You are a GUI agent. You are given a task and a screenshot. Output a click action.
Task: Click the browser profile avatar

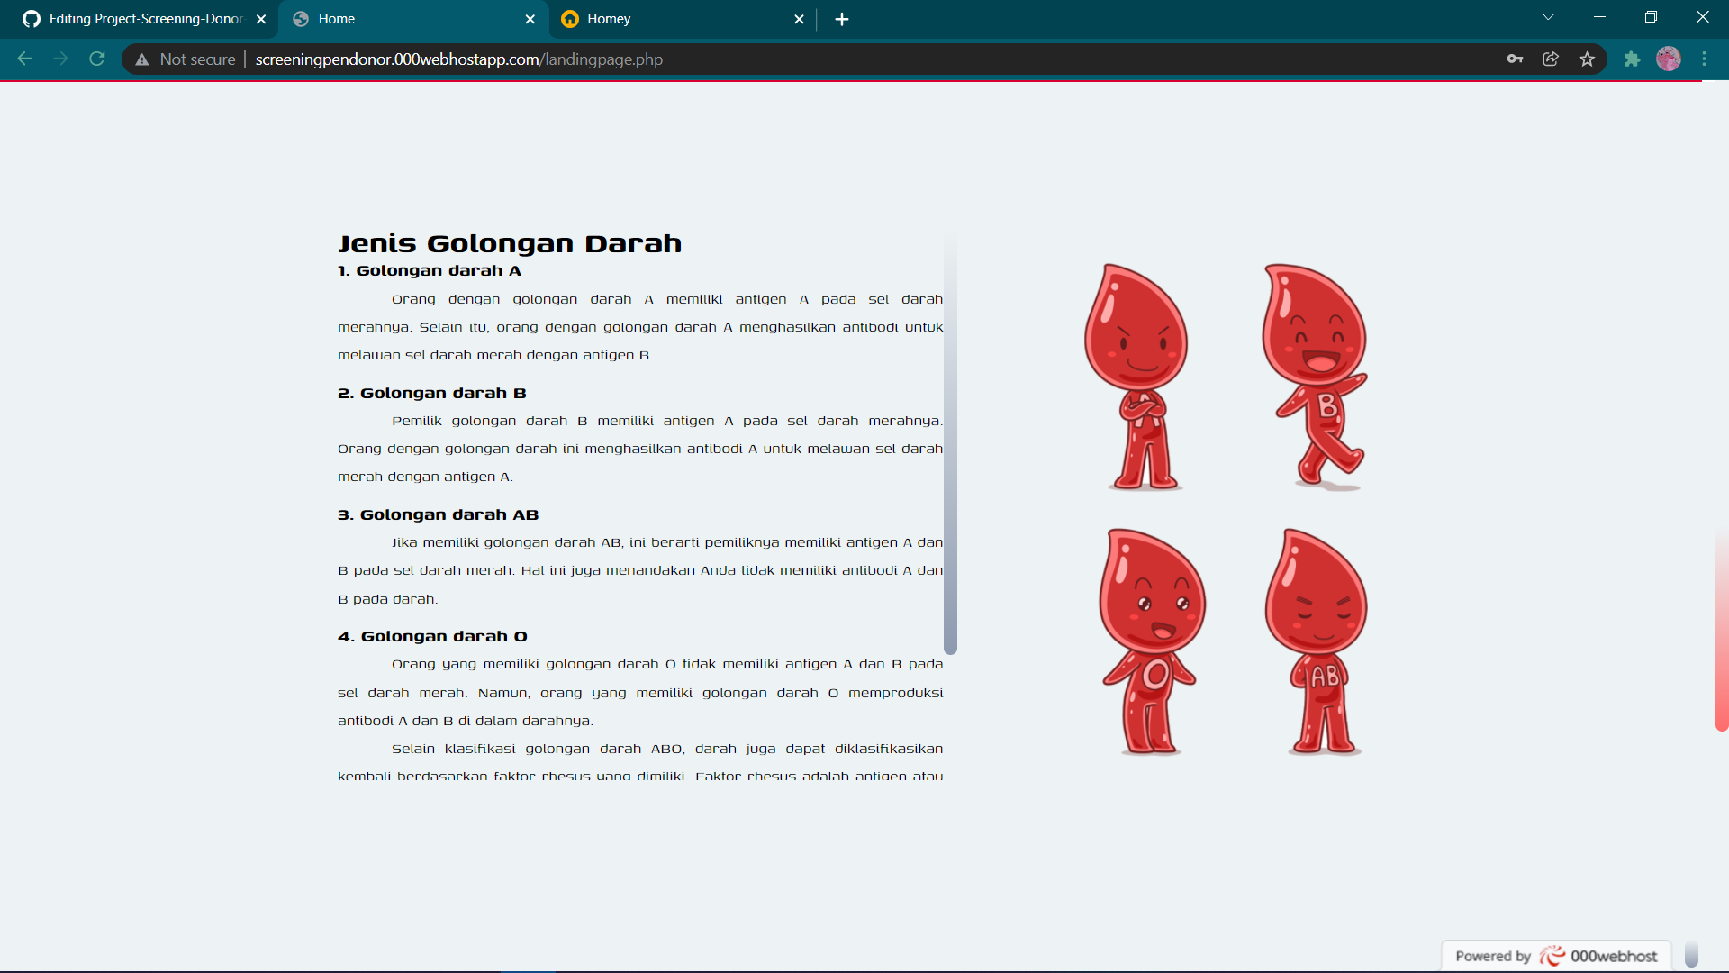(1670, 59)
